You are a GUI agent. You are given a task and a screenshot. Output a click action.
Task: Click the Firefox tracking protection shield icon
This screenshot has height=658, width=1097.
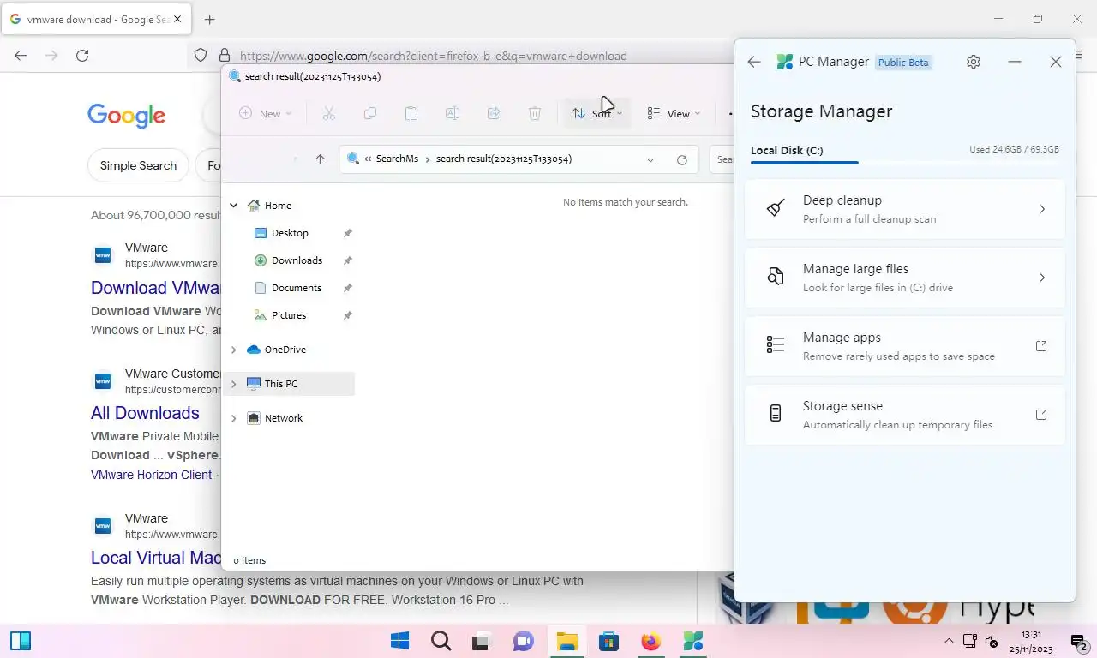201,56
